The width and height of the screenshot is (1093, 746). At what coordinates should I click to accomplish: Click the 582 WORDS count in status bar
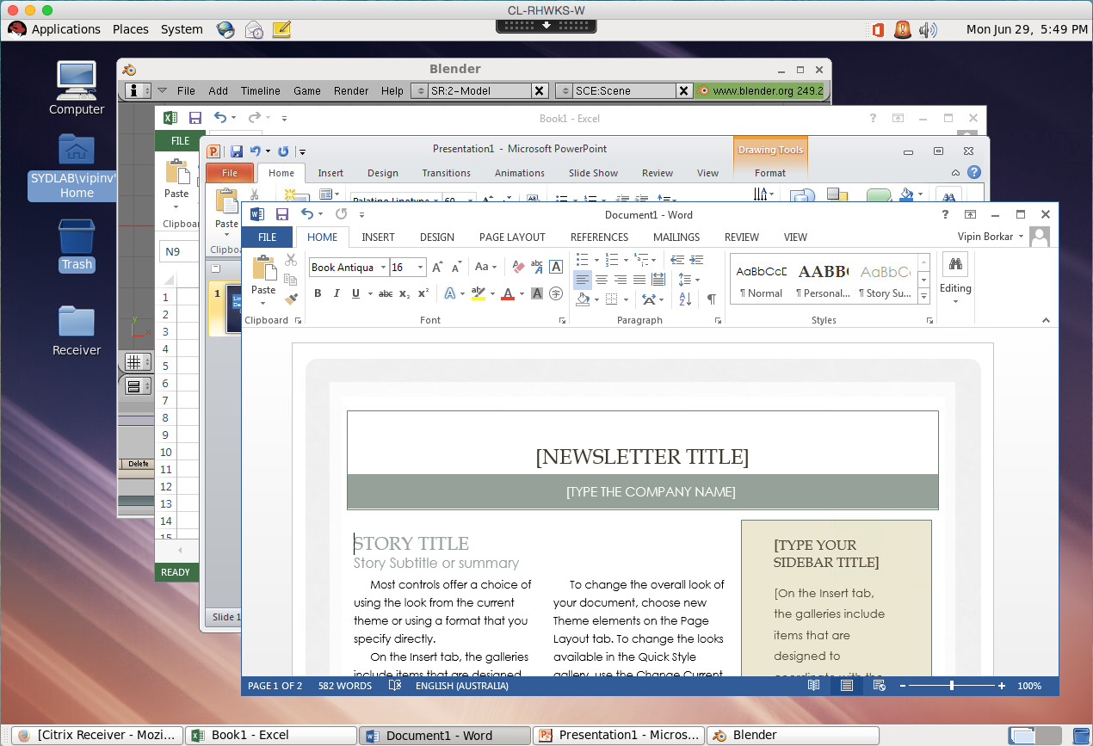click(x=344, y=686)
